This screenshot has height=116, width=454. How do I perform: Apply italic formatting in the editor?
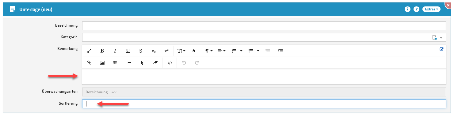[x=115, y=51]
